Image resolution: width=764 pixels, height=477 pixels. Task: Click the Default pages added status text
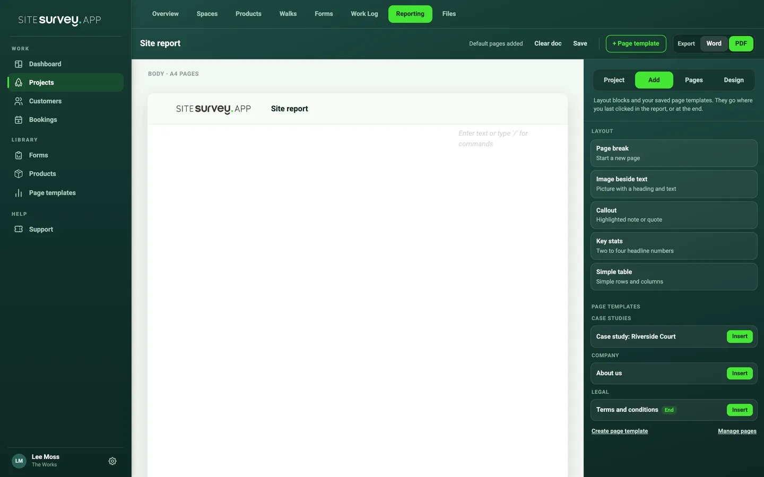click(496, 43)
